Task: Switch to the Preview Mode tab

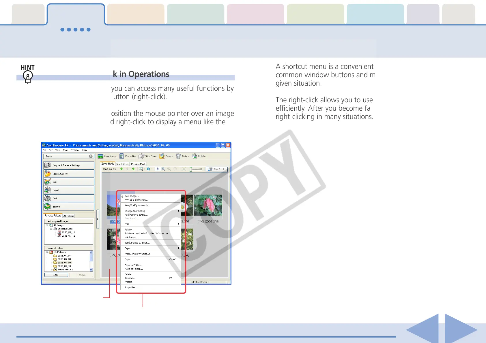Action: click(x=139, y=164)
